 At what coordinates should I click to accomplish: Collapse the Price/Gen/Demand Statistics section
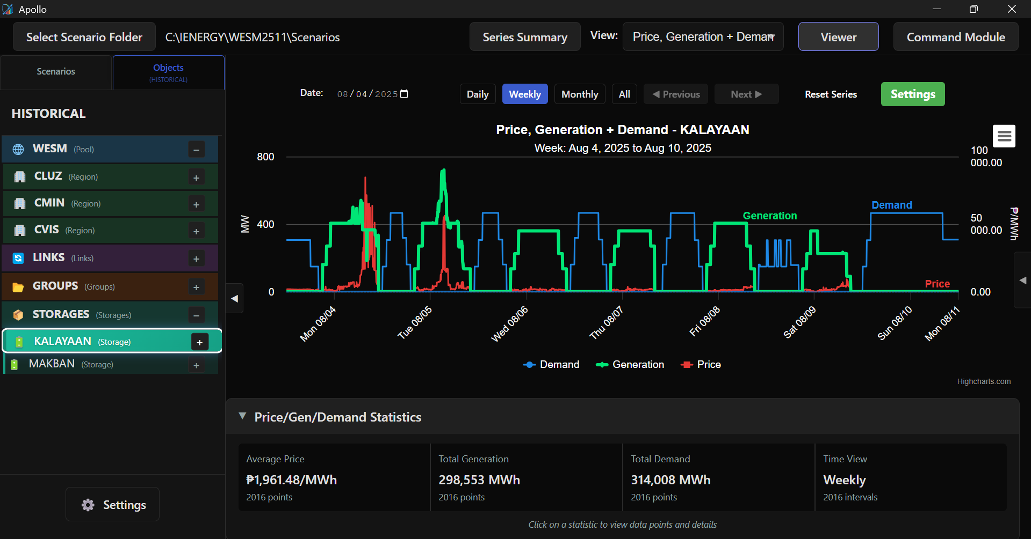tap(243, 417)
